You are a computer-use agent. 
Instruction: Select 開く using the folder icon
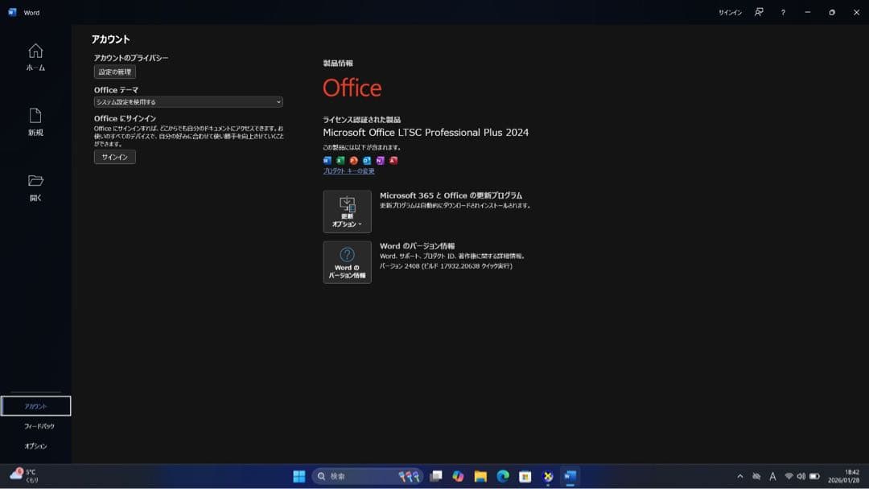35,185
